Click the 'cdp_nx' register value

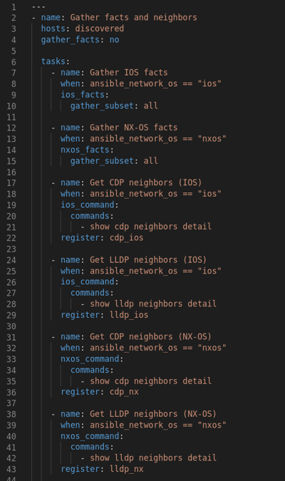[124, 392]
